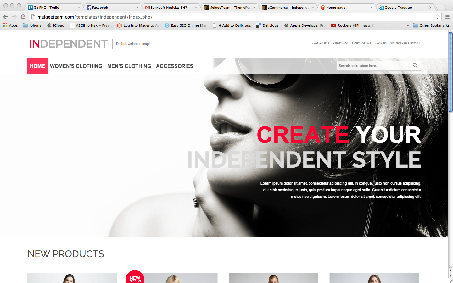Go to the Checkout link
Image resolution: width=453 pixels, height=283 pixels.
click(361, 43)
